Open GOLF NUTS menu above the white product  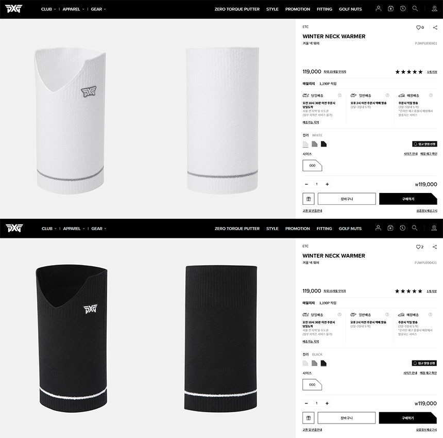350,9
